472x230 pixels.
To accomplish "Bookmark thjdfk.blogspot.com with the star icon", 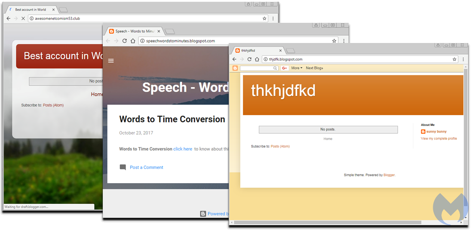I will pos(454,59).
